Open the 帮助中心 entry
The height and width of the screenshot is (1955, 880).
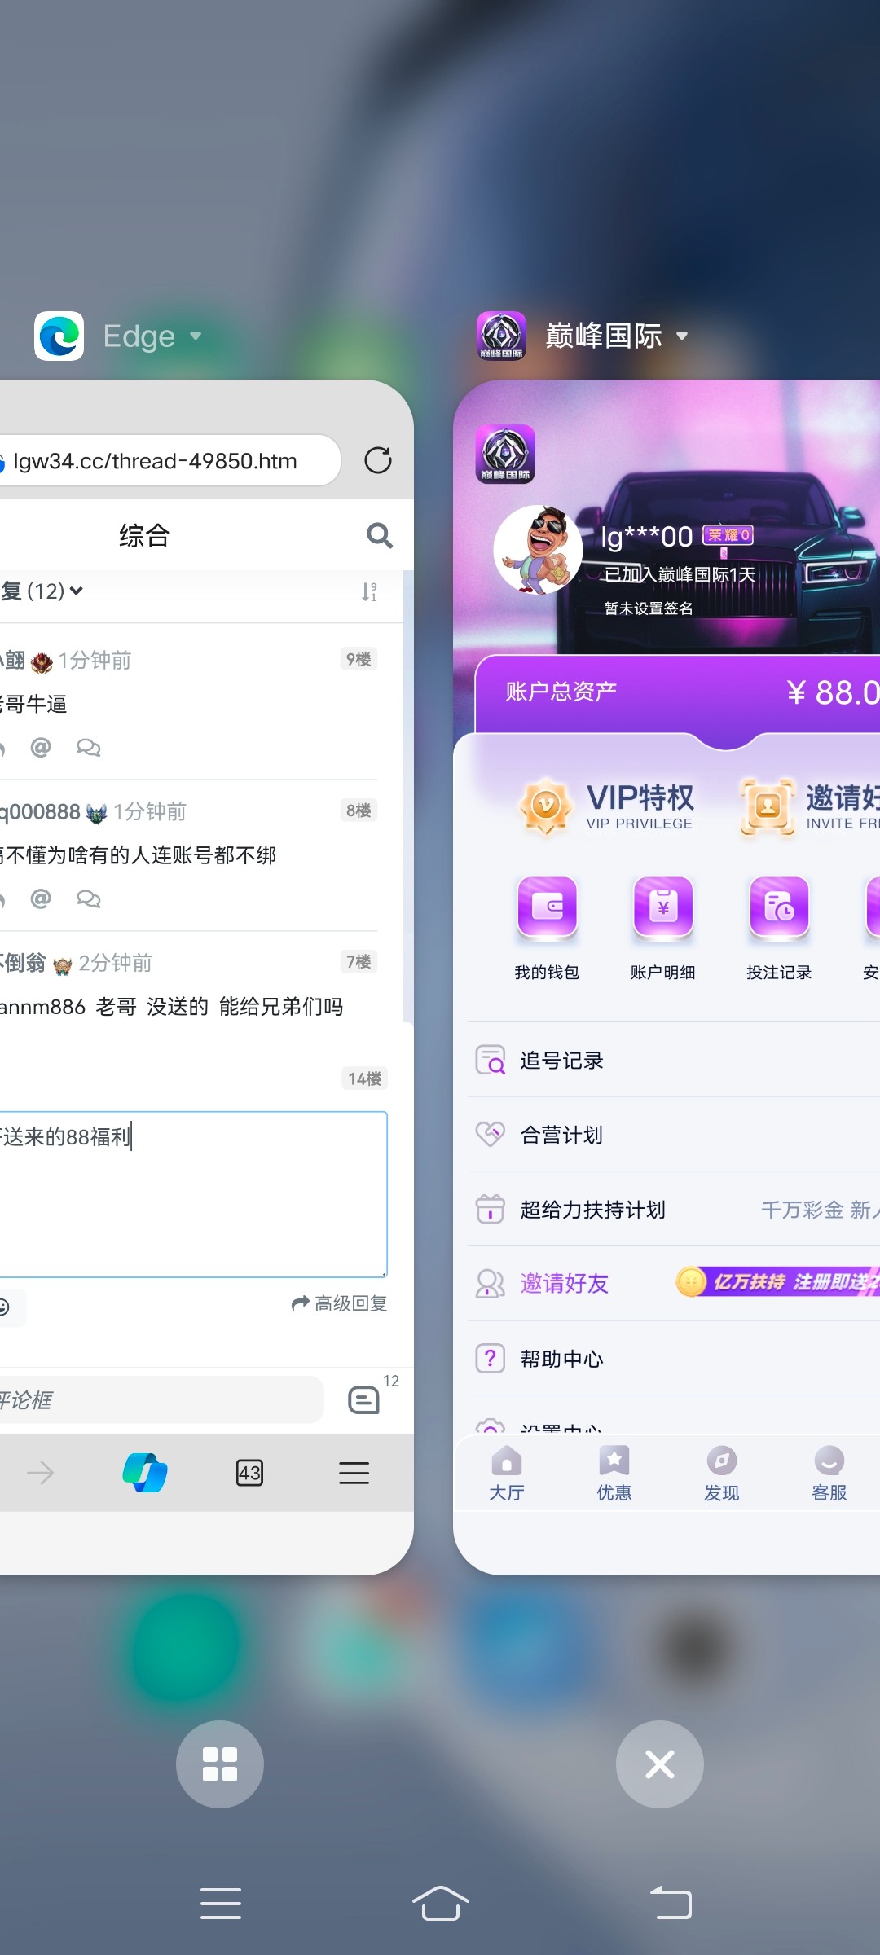(x=561, y=1359)
